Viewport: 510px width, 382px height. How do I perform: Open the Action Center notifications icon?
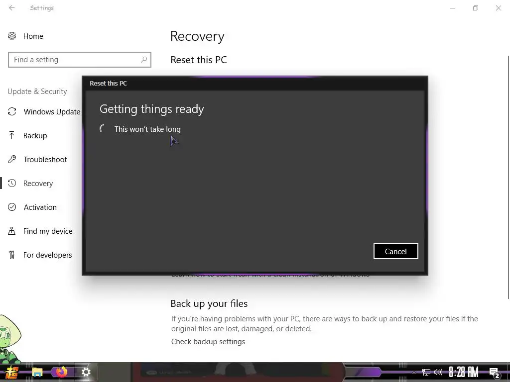coord(495,373)
